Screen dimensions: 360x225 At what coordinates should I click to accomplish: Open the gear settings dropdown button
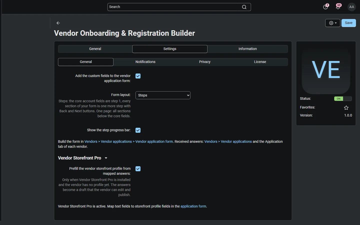pyautogui.click(x=333, y=23)
